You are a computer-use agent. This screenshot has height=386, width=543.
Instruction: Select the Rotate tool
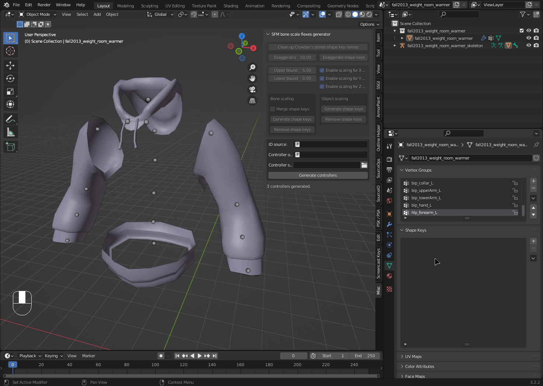[10, 78]
